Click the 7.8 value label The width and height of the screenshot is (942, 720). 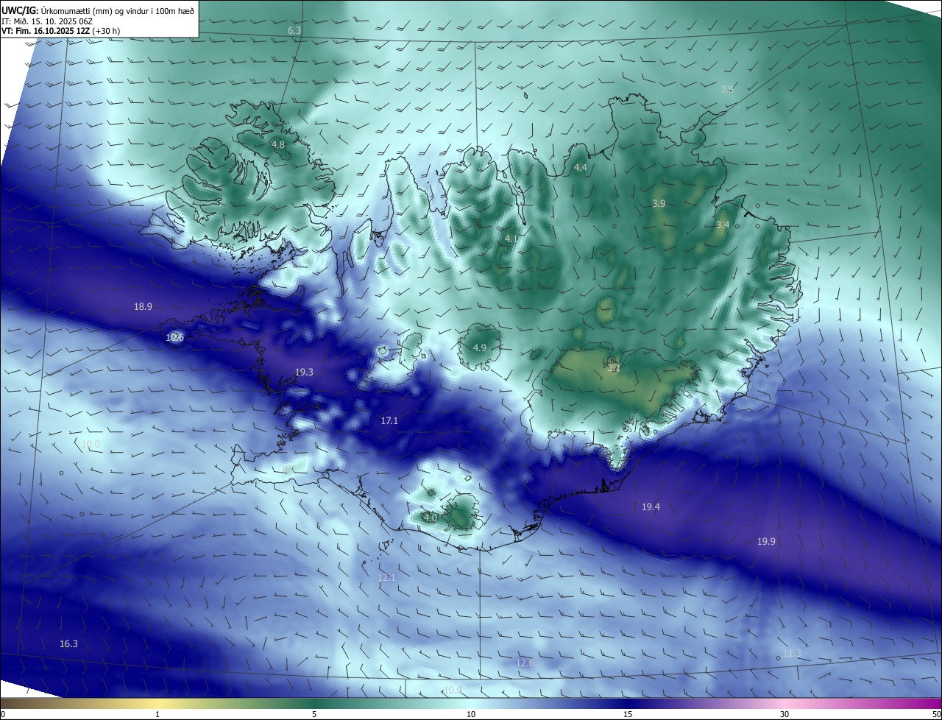tap(727, 89)
